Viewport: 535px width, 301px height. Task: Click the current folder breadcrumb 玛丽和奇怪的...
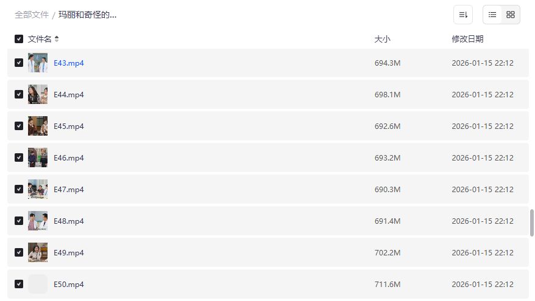click(88, 15)
